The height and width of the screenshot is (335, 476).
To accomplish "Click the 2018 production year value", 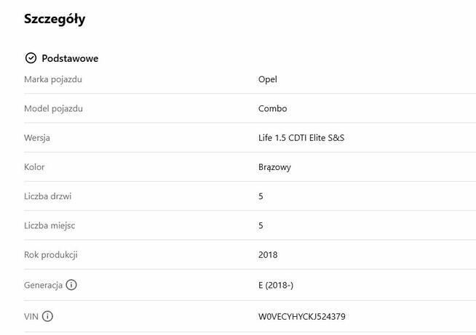I will point(268,255).
